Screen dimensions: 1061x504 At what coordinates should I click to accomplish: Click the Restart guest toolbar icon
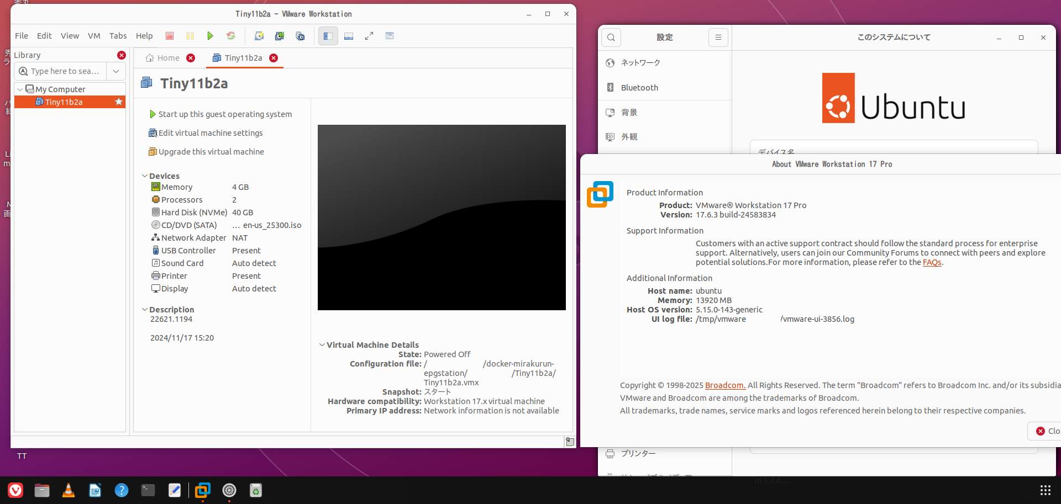(x=231, y=36)
